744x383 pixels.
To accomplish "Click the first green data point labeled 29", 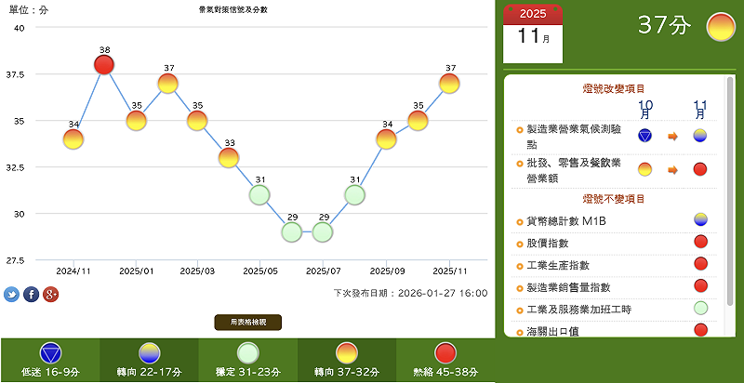I will click(x=291, y=231).
